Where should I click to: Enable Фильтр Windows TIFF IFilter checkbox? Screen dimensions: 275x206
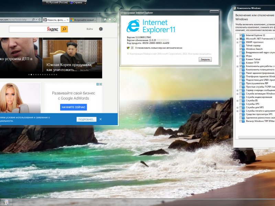click(241, 121)
